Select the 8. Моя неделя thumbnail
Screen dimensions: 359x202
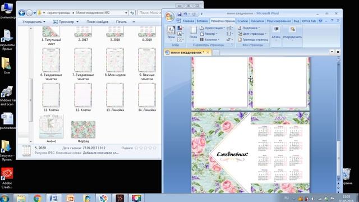coord(115,62)
